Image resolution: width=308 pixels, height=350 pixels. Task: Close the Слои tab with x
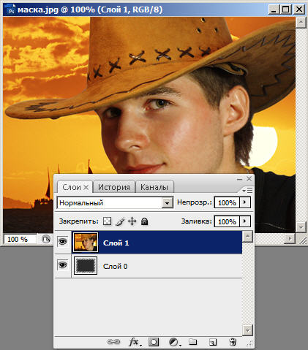[x=86, y=187]
